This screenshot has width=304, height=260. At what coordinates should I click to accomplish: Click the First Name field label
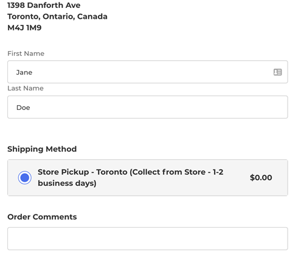coord(26,53)
